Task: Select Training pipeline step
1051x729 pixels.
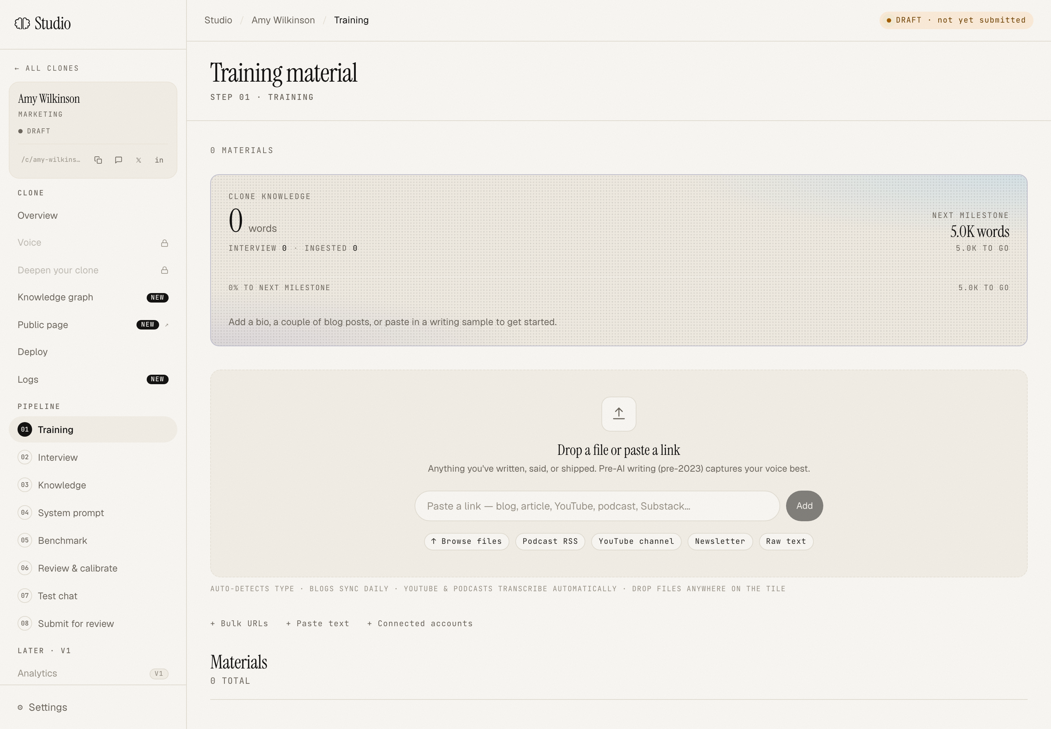Action: (x=93, y=429)
